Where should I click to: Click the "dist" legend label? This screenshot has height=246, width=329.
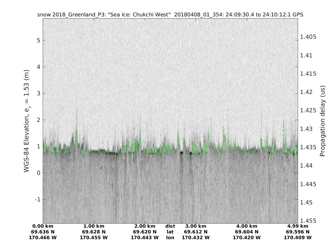pos(170,226)
